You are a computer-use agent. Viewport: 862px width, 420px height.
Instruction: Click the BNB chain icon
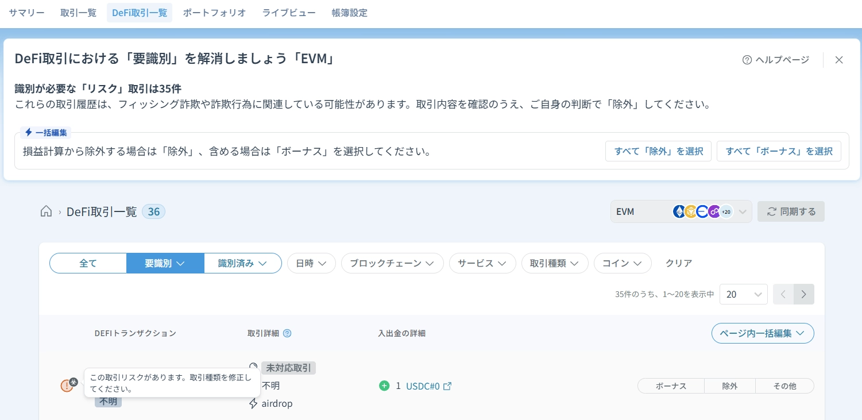pos(691,211)
